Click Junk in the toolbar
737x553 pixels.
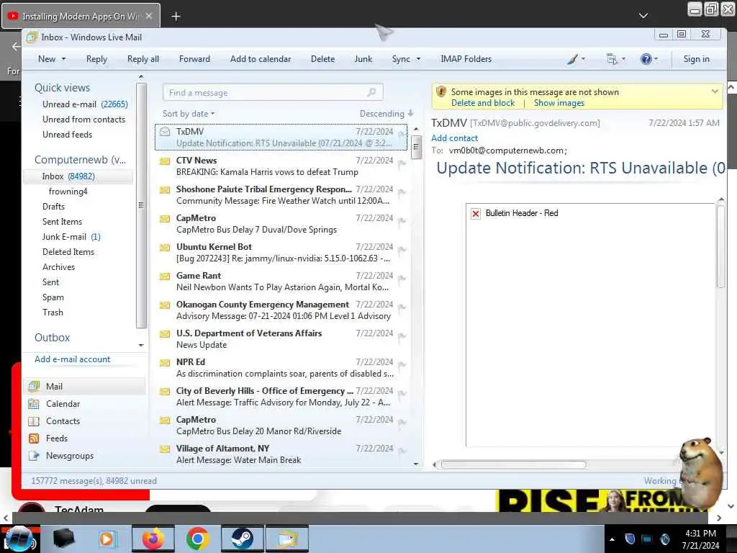click(x=363, y=59)
